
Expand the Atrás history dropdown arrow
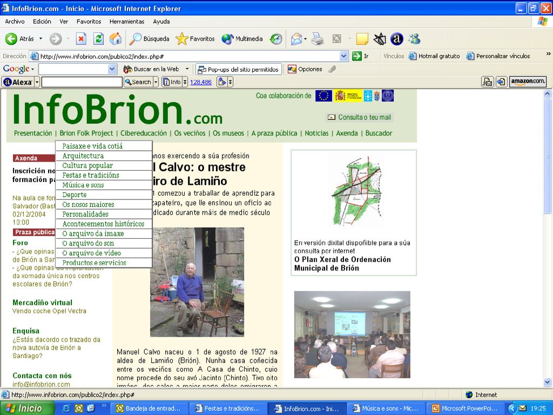[41, 39]
